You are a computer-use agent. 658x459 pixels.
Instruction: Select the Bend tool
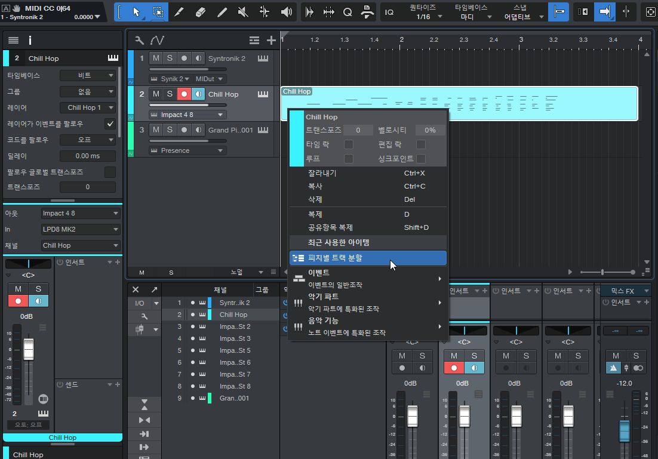265,12
